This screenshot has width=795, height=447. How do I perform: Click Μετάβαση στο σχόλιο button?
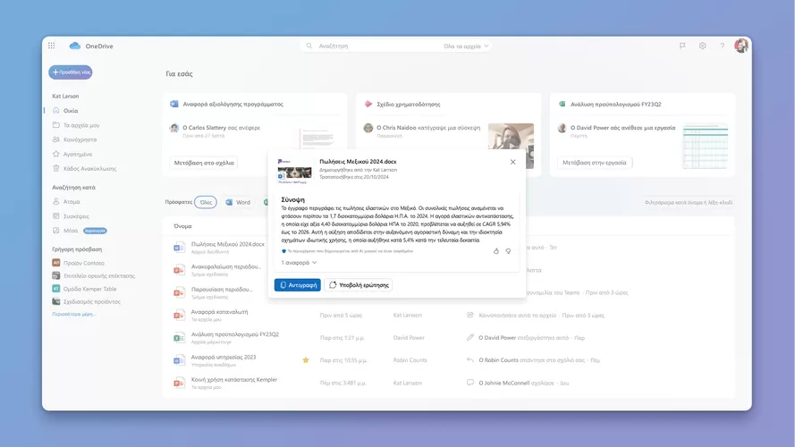tap(204, 163)
